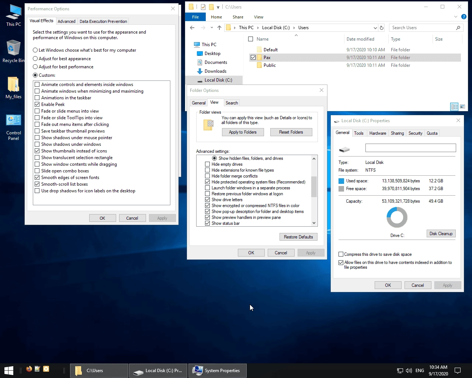Expand chevron after 'This PC' in address bar

pos(258,28)
